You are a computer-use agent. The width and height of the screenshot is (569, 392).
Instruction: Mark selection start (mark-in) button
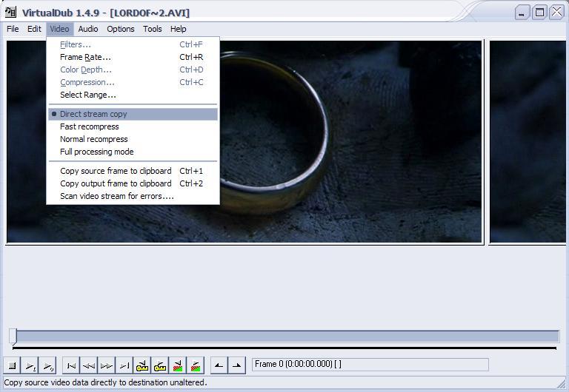(x=219, y=365)
